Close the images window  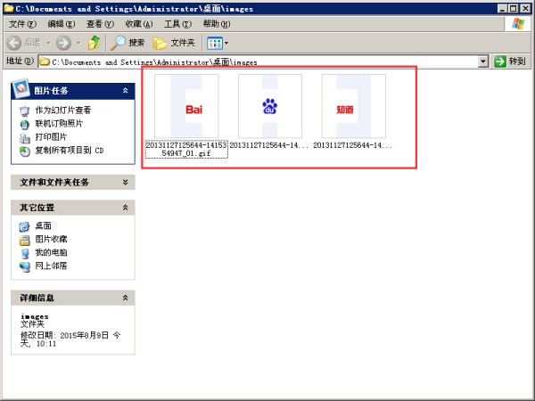[525, 9]
